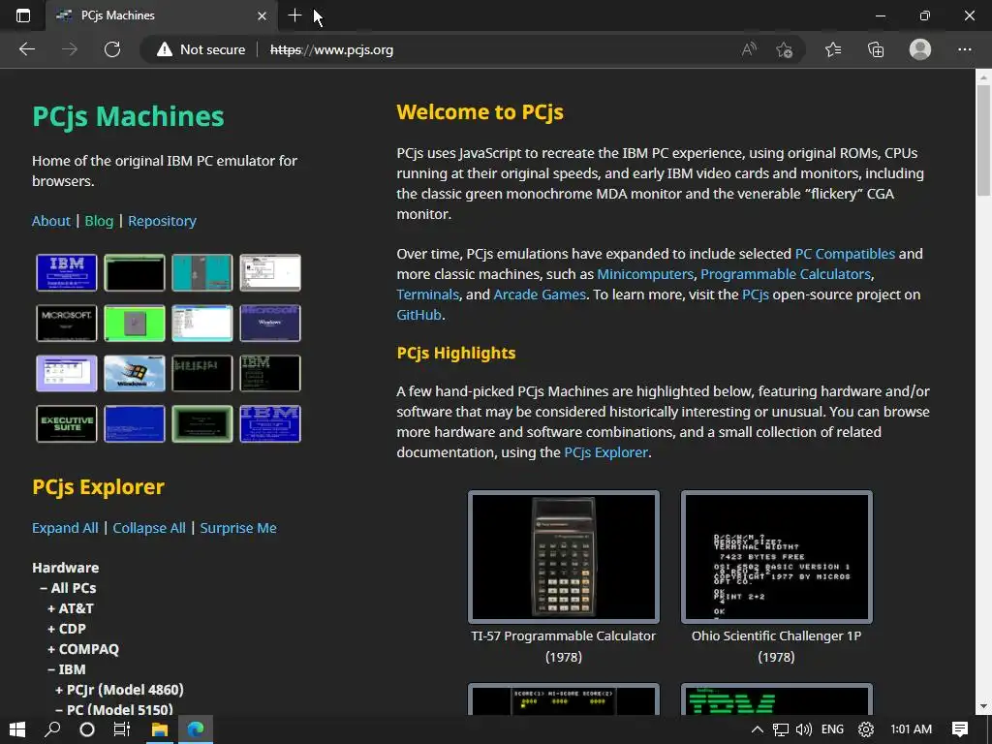The height and width of the screenshot is (744, 992).
Task: Open the blue IBM screen thumbnail
Action: (x=67, y=272)
